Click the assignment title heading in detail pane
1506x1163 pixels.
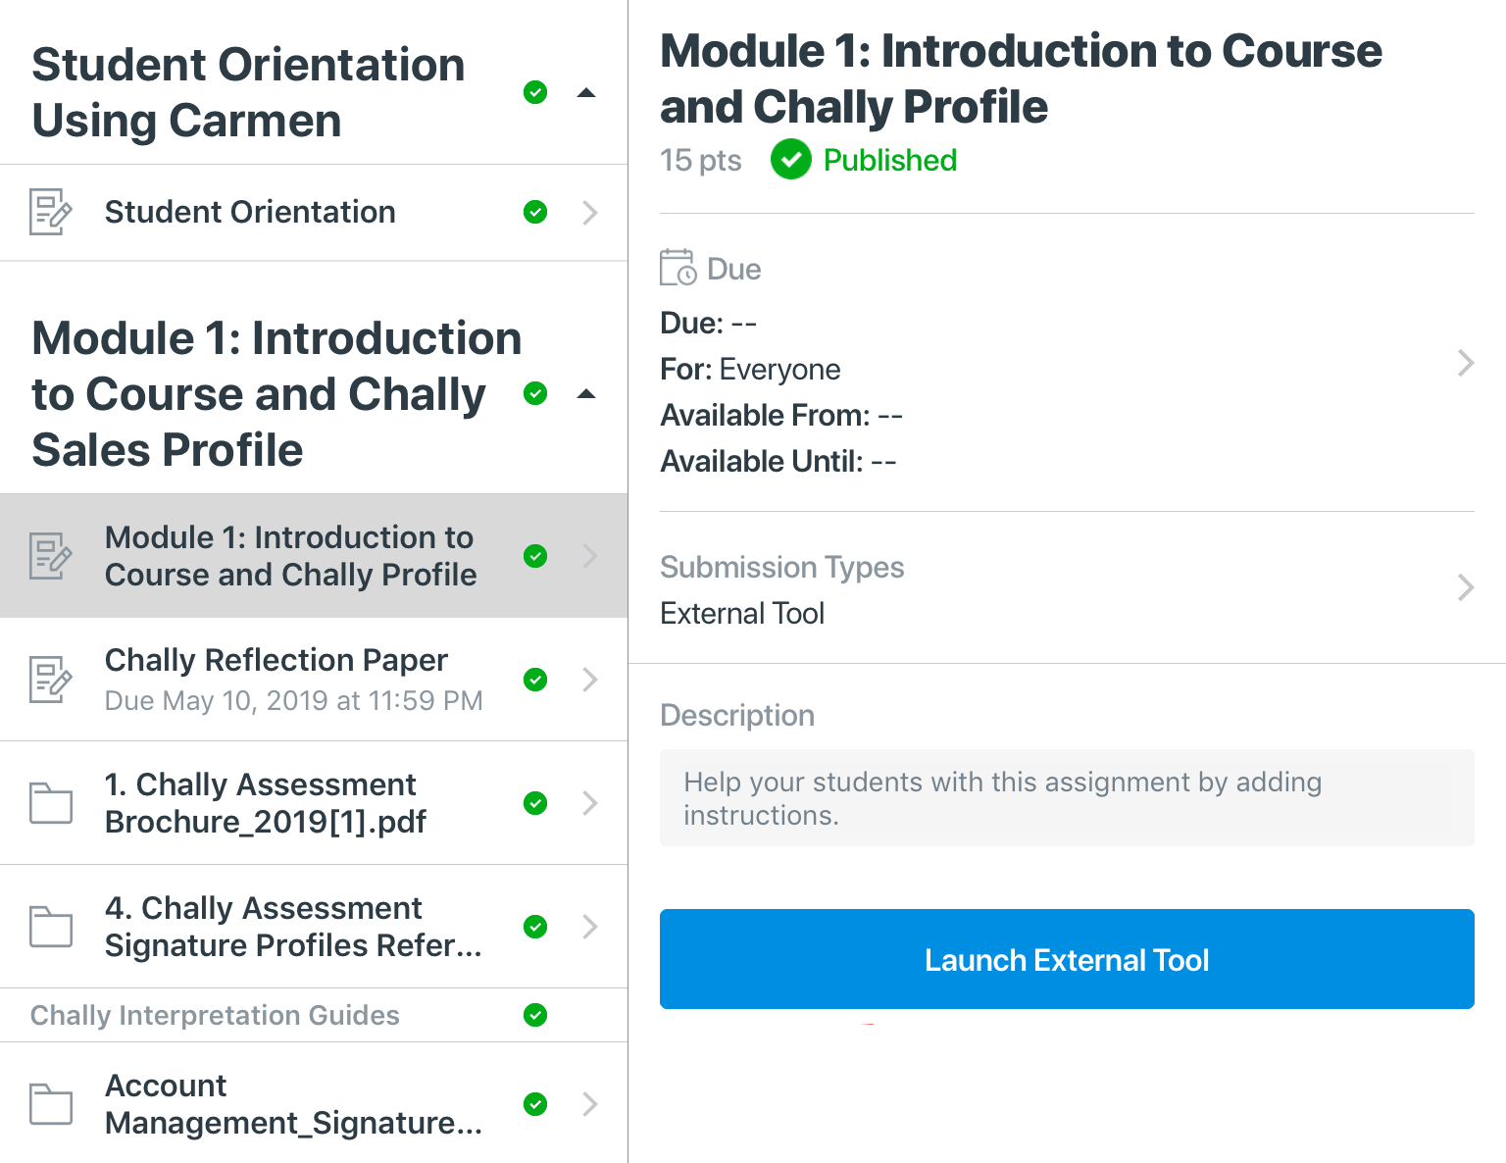coord(1021,78)
